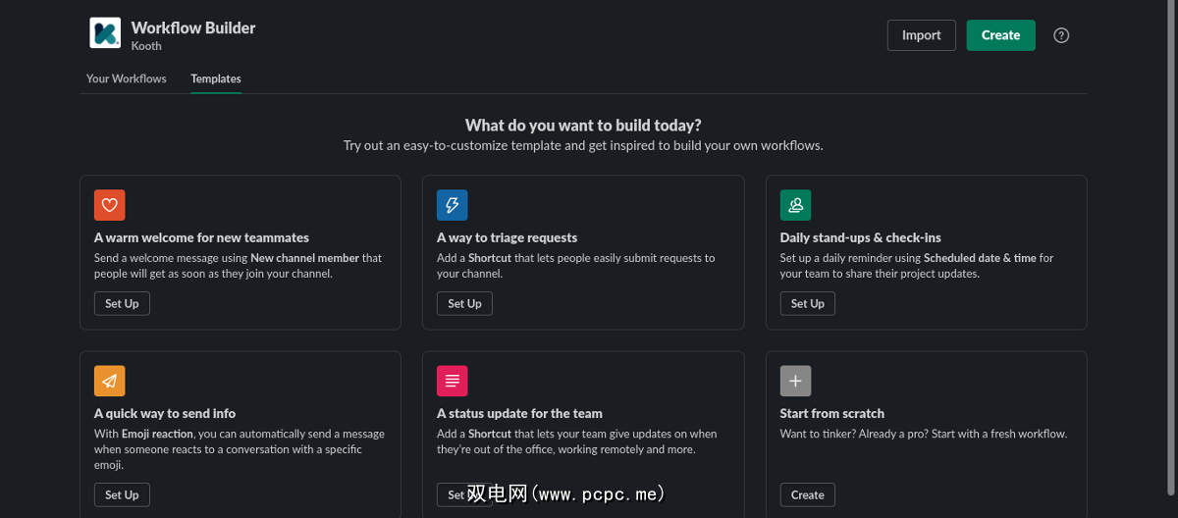Viewport: 1178px width, 518px height.
Task: Set up Daily stand-ups & check-ins
Action: [x=807, y=304]
